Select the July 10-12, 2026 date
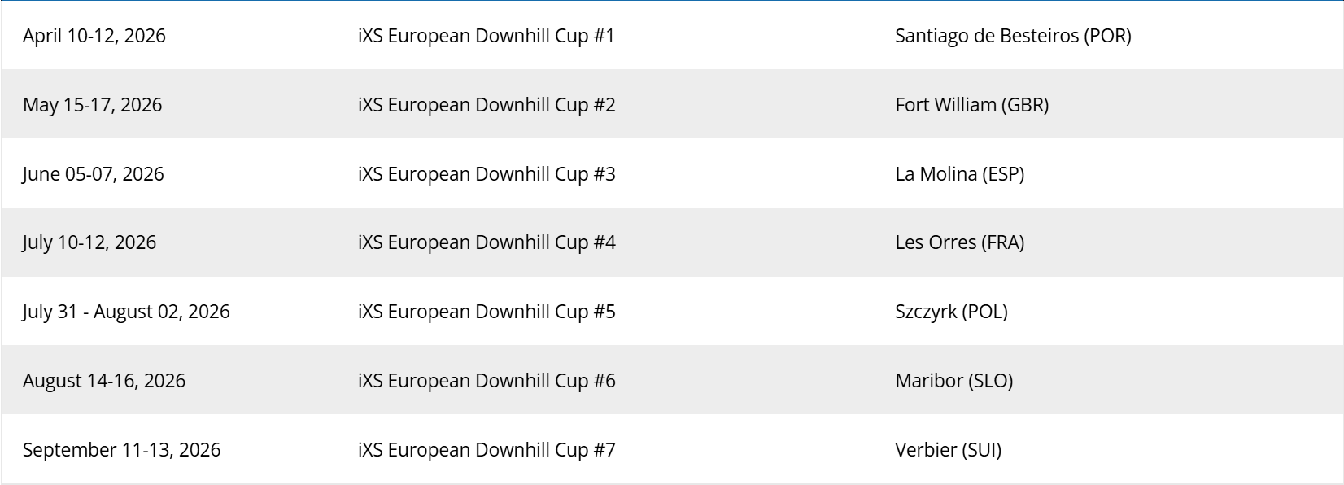The height and width of the screenshot is (485, 1344). coord(89,242)
